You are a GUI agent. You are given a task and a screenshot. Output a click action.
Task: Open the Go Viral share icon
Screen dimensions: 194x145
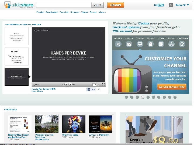click(x=118, y=44)
